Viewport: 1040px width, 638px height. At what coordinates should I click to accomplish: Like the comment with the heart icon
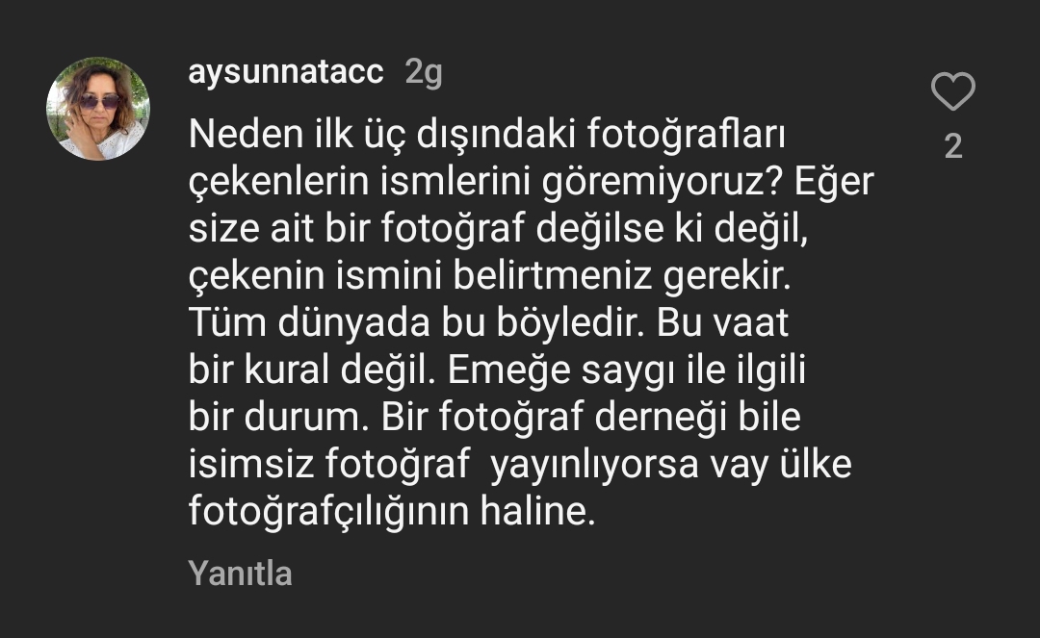953,91
